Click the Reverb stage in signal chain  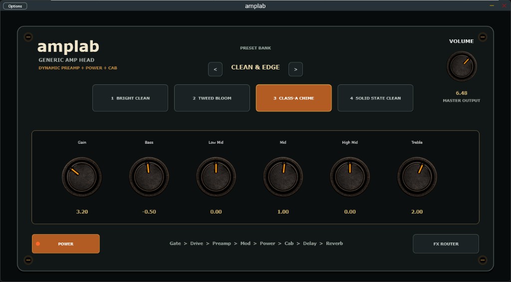(334, 244)
